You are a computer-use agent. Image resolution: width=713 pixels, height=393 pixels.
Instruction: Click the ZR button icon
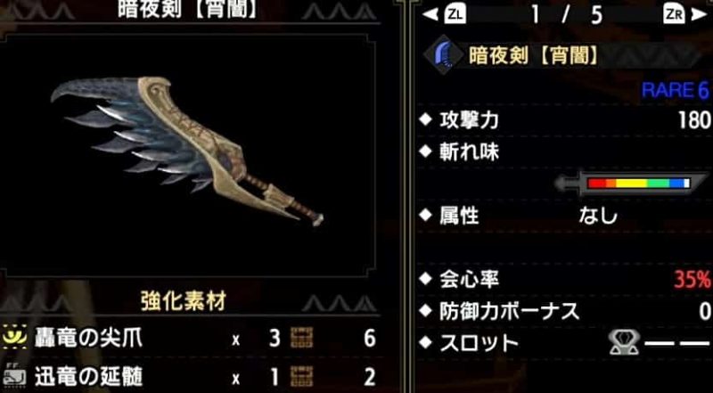tap(675, 15)
